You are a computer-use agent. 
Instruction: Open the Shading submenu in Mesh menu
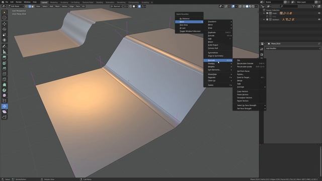click(218, 64)
